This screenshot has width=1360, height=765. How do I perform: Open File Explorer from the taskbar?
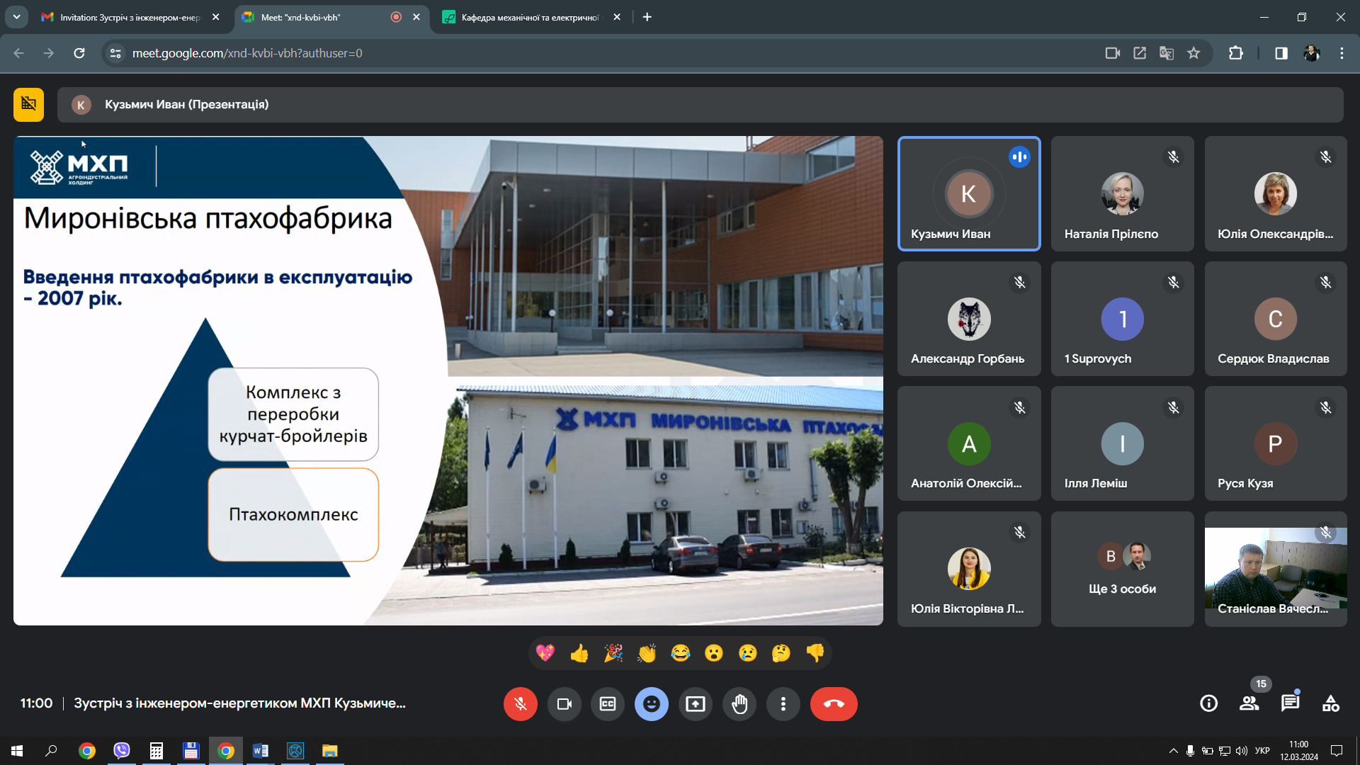coord(330,751)
